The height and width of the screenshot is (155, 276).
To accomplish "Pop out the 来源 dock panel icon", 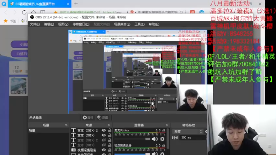I will [x=109, y=125].
